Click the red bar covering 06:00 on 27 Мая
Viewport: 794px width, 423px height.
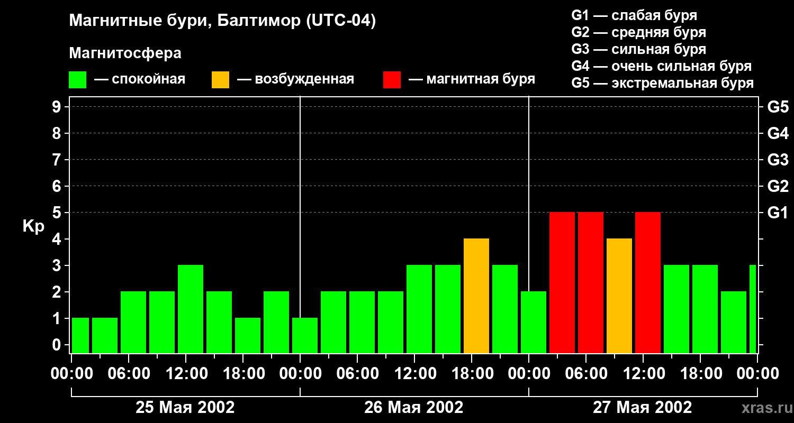coord(591,283)
